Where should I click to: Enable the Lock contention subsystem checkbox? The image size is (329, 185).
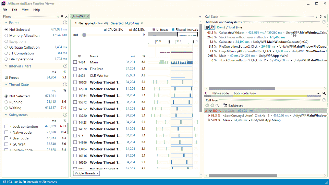[x=6, y=126]
